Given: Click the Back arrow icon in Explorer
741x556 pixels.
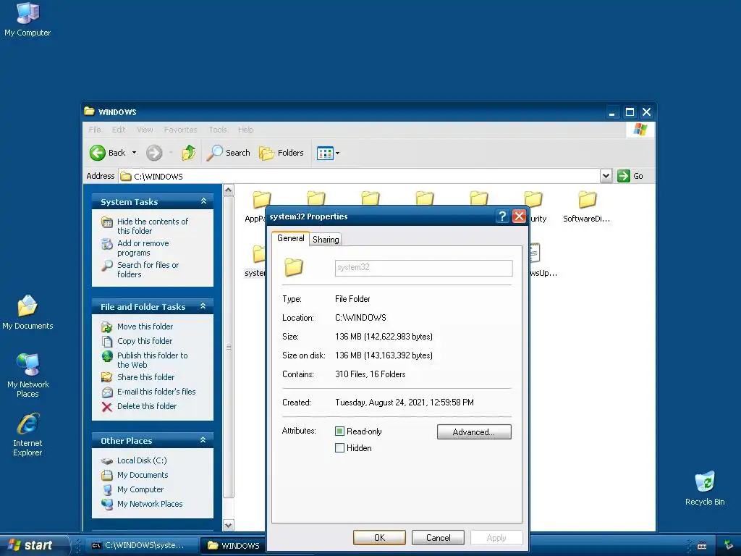Looking at the screenshot, I should point(98,153).
